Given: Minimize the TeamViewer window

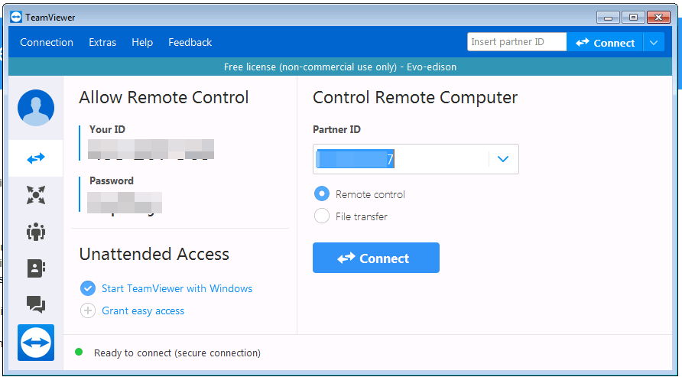Looking at the screenshot, I should click(x=608, y=18).
